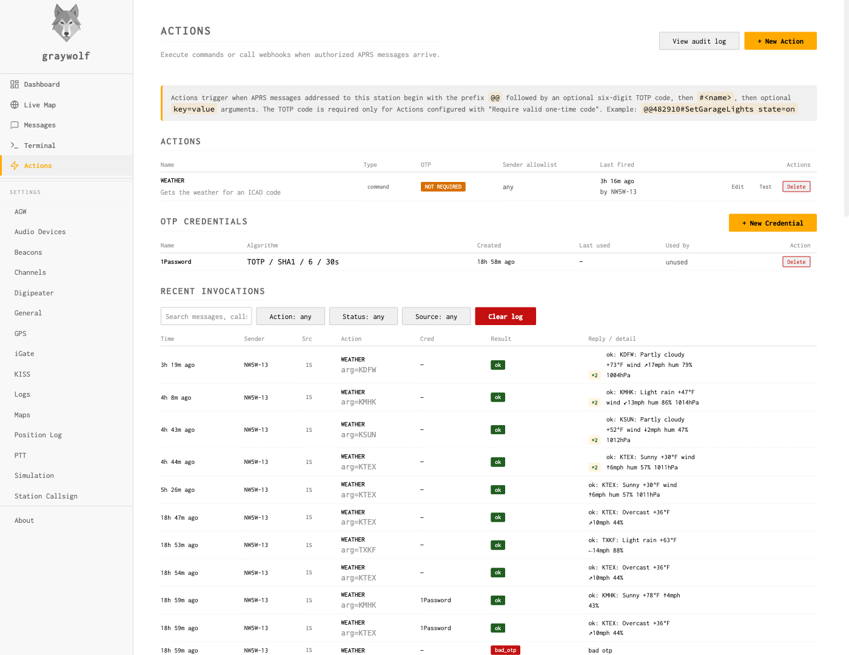Click the Messages speech bubble icon
The width and height of the screenshot is (849, 655).
15,125
